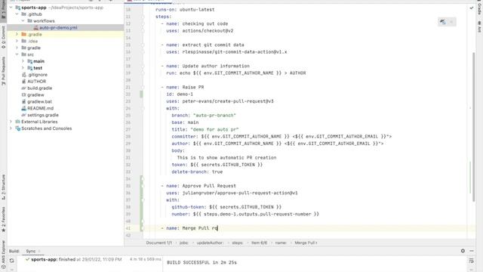Open the green checkmark inspections widget
The height and width of the screenshot is (272, 483).
(471, 8)
